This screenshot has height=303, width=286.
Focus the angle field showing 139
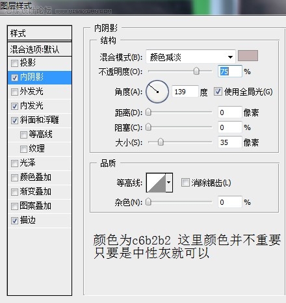point(185,92)
